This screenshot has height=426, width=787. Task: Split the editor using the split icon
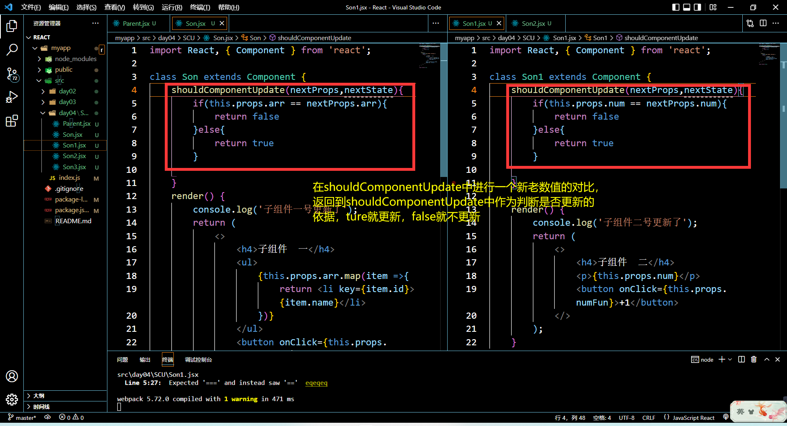763,23
